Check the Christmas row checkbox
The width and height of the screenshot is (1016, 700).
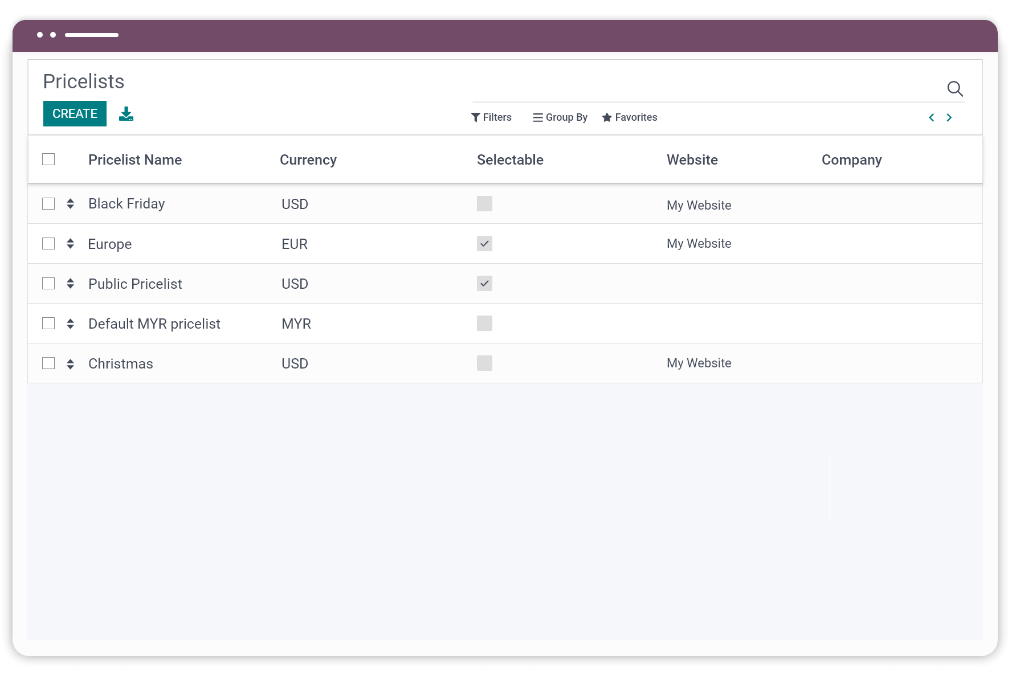tap(48, 363)
